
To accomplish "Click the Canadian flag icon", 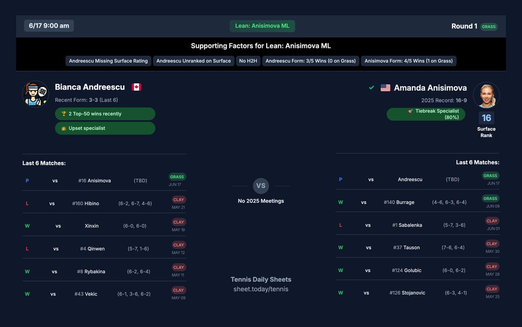I will (136, 87).
